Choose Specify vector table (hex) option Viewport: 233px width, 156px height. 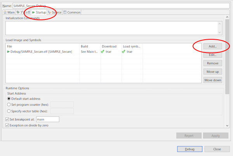(9, 111)
